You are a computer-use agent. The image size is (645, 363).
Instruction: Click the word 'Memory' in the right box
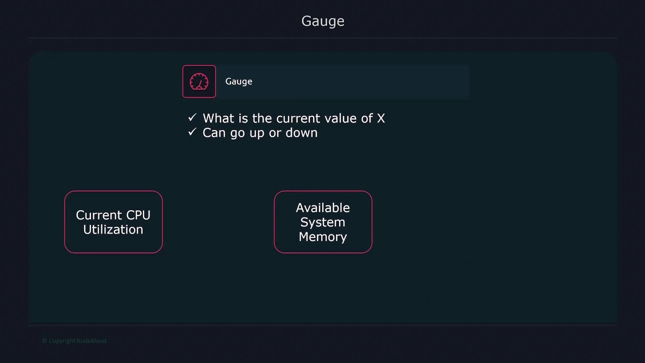(x=322, y=237)
